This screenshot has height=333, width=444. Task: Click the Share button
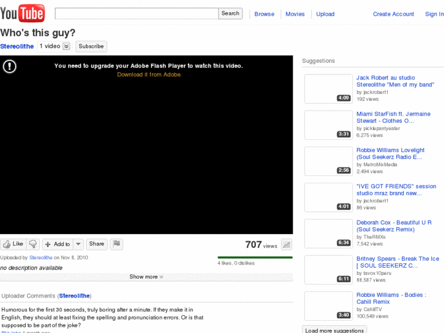point(96,244)
